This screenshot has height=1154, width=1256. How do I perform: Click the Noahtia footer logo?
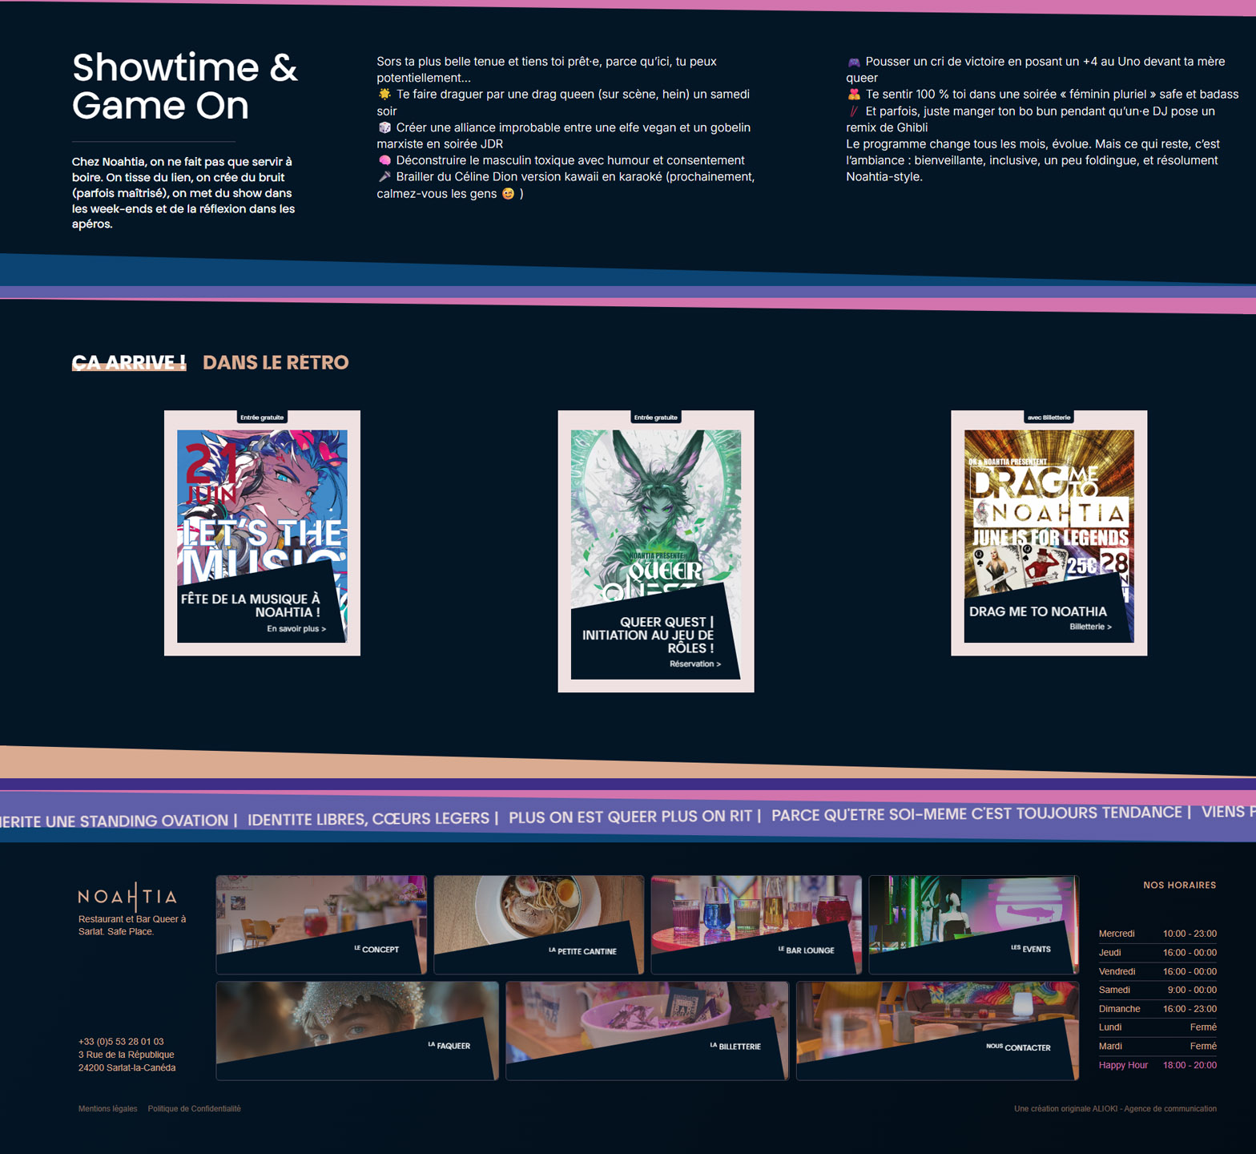127,897
